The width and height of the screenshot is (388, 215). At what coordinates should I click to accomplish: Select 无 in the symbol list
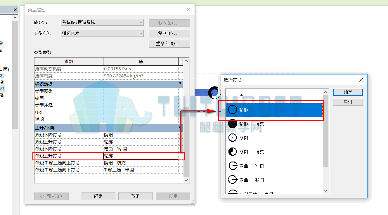coord(241,96)
